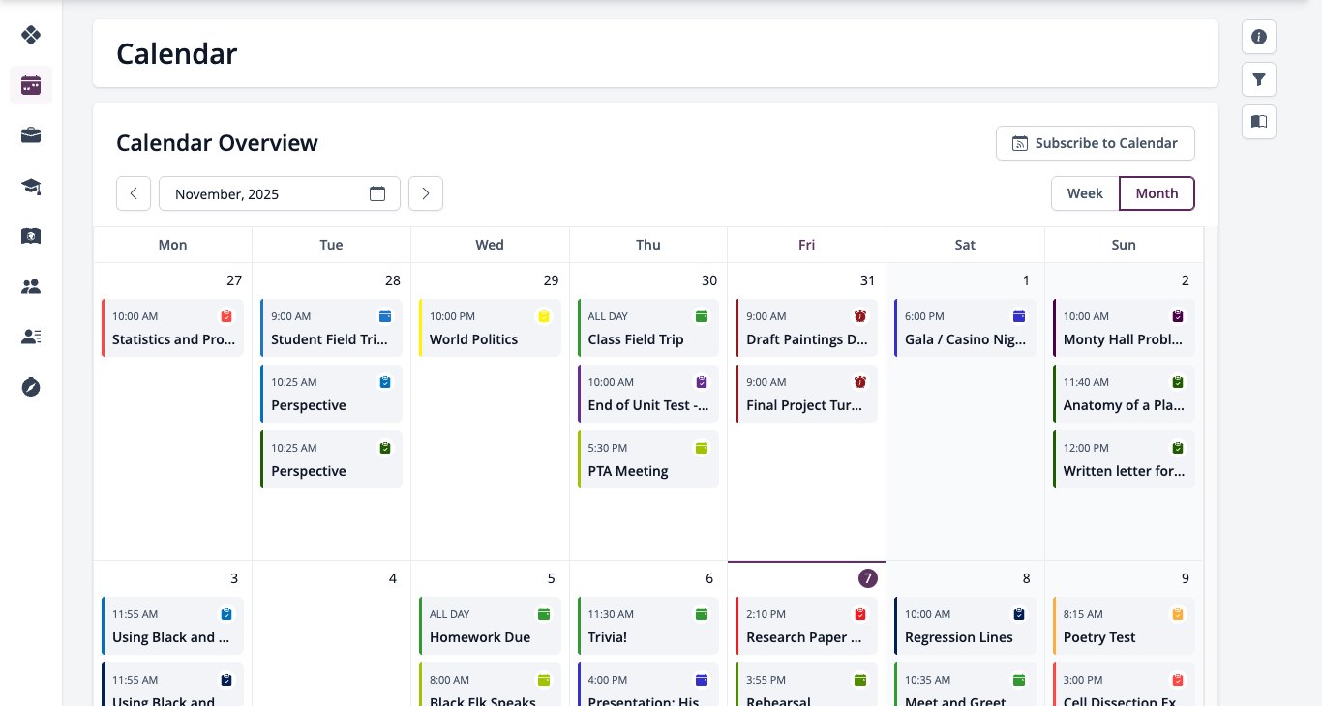The height and width of the screenshot is (706, 1322).
Task: Open Student Field Tri... event at 9:00 AM
Action: coord(331,328)
